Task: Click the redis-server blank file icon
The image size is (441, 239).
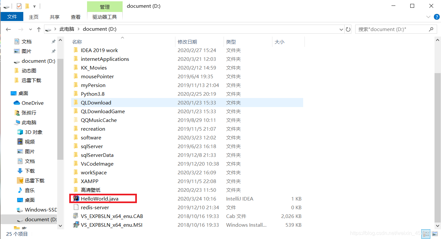Action: [76, 207]
